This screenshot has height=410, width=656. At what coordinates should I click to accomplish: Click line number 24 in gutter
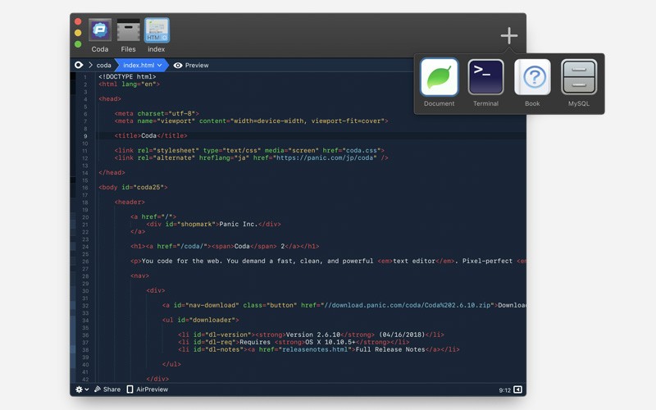point(85,247)
